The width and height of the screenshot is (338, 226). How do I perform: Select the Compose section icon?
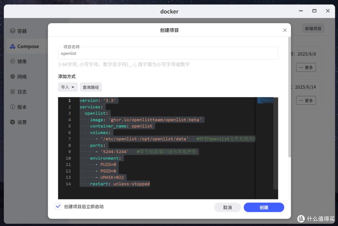coord(28,46)
